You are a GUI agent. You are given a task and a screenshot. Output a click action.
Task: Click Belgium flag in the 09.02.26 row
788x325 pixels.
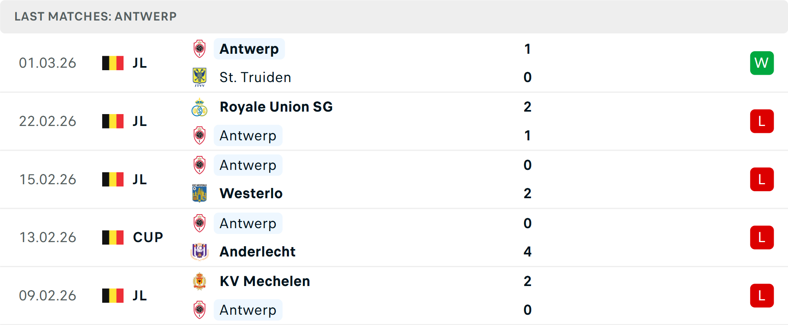(113, 295)
